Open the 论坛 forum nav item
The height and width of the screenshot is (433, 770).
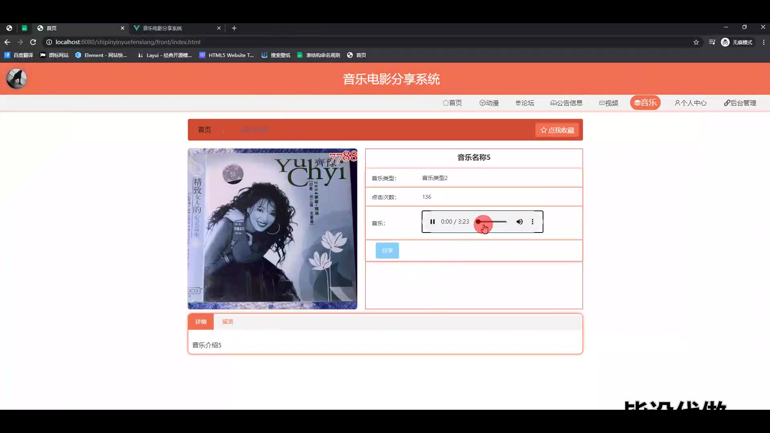point(525,103)
